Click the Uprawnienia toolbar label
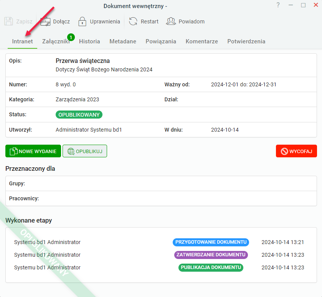 pos(105,21)
